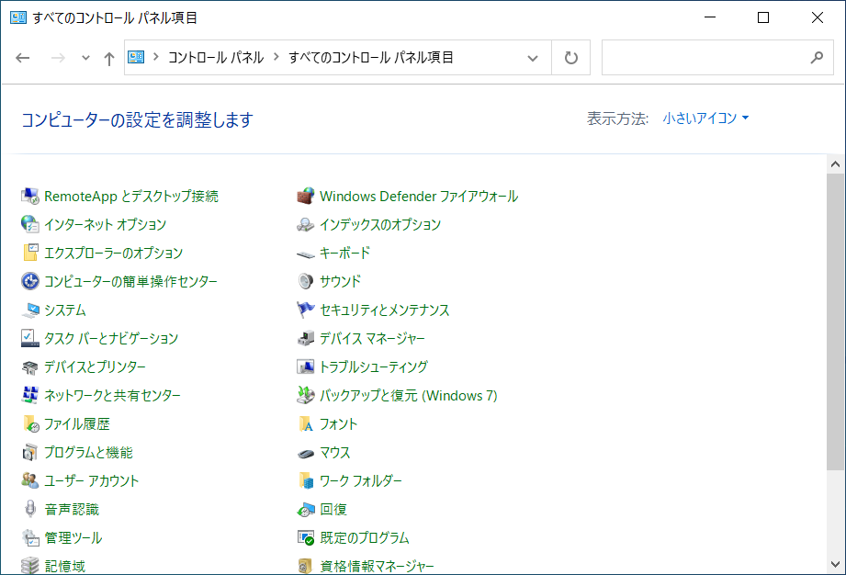This screenshot has height=575, width=846.
Task: Click the flag icon for セキュリティとメンテナンス
Action: coord(306,310)
